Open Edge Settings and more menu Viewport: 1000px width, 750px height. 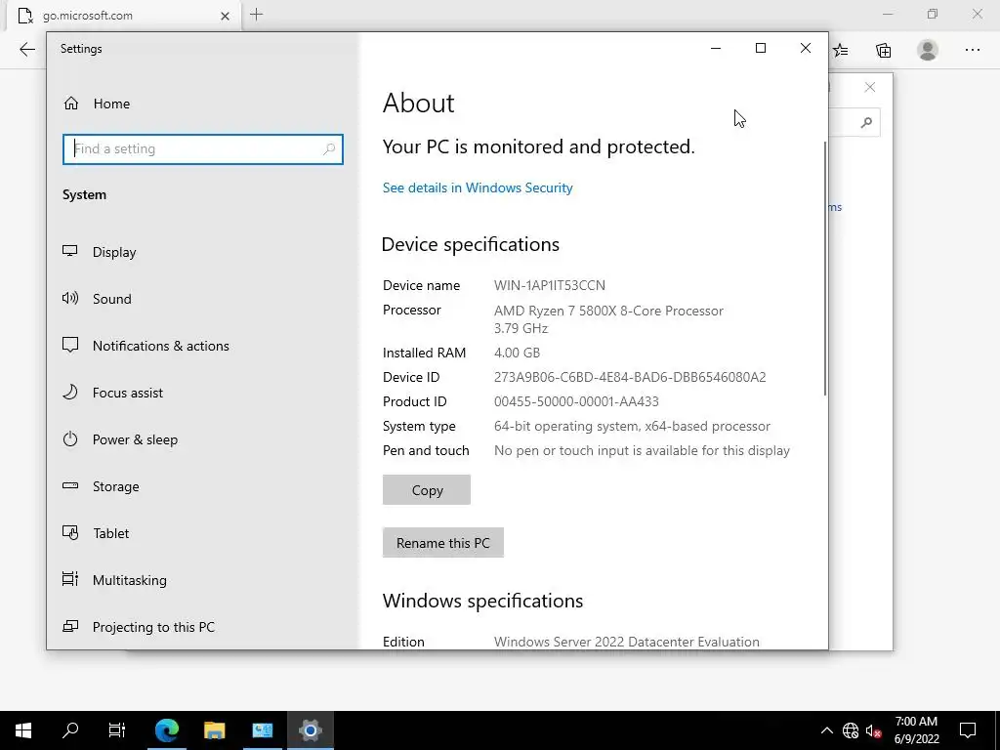click(x=972, y=50)
